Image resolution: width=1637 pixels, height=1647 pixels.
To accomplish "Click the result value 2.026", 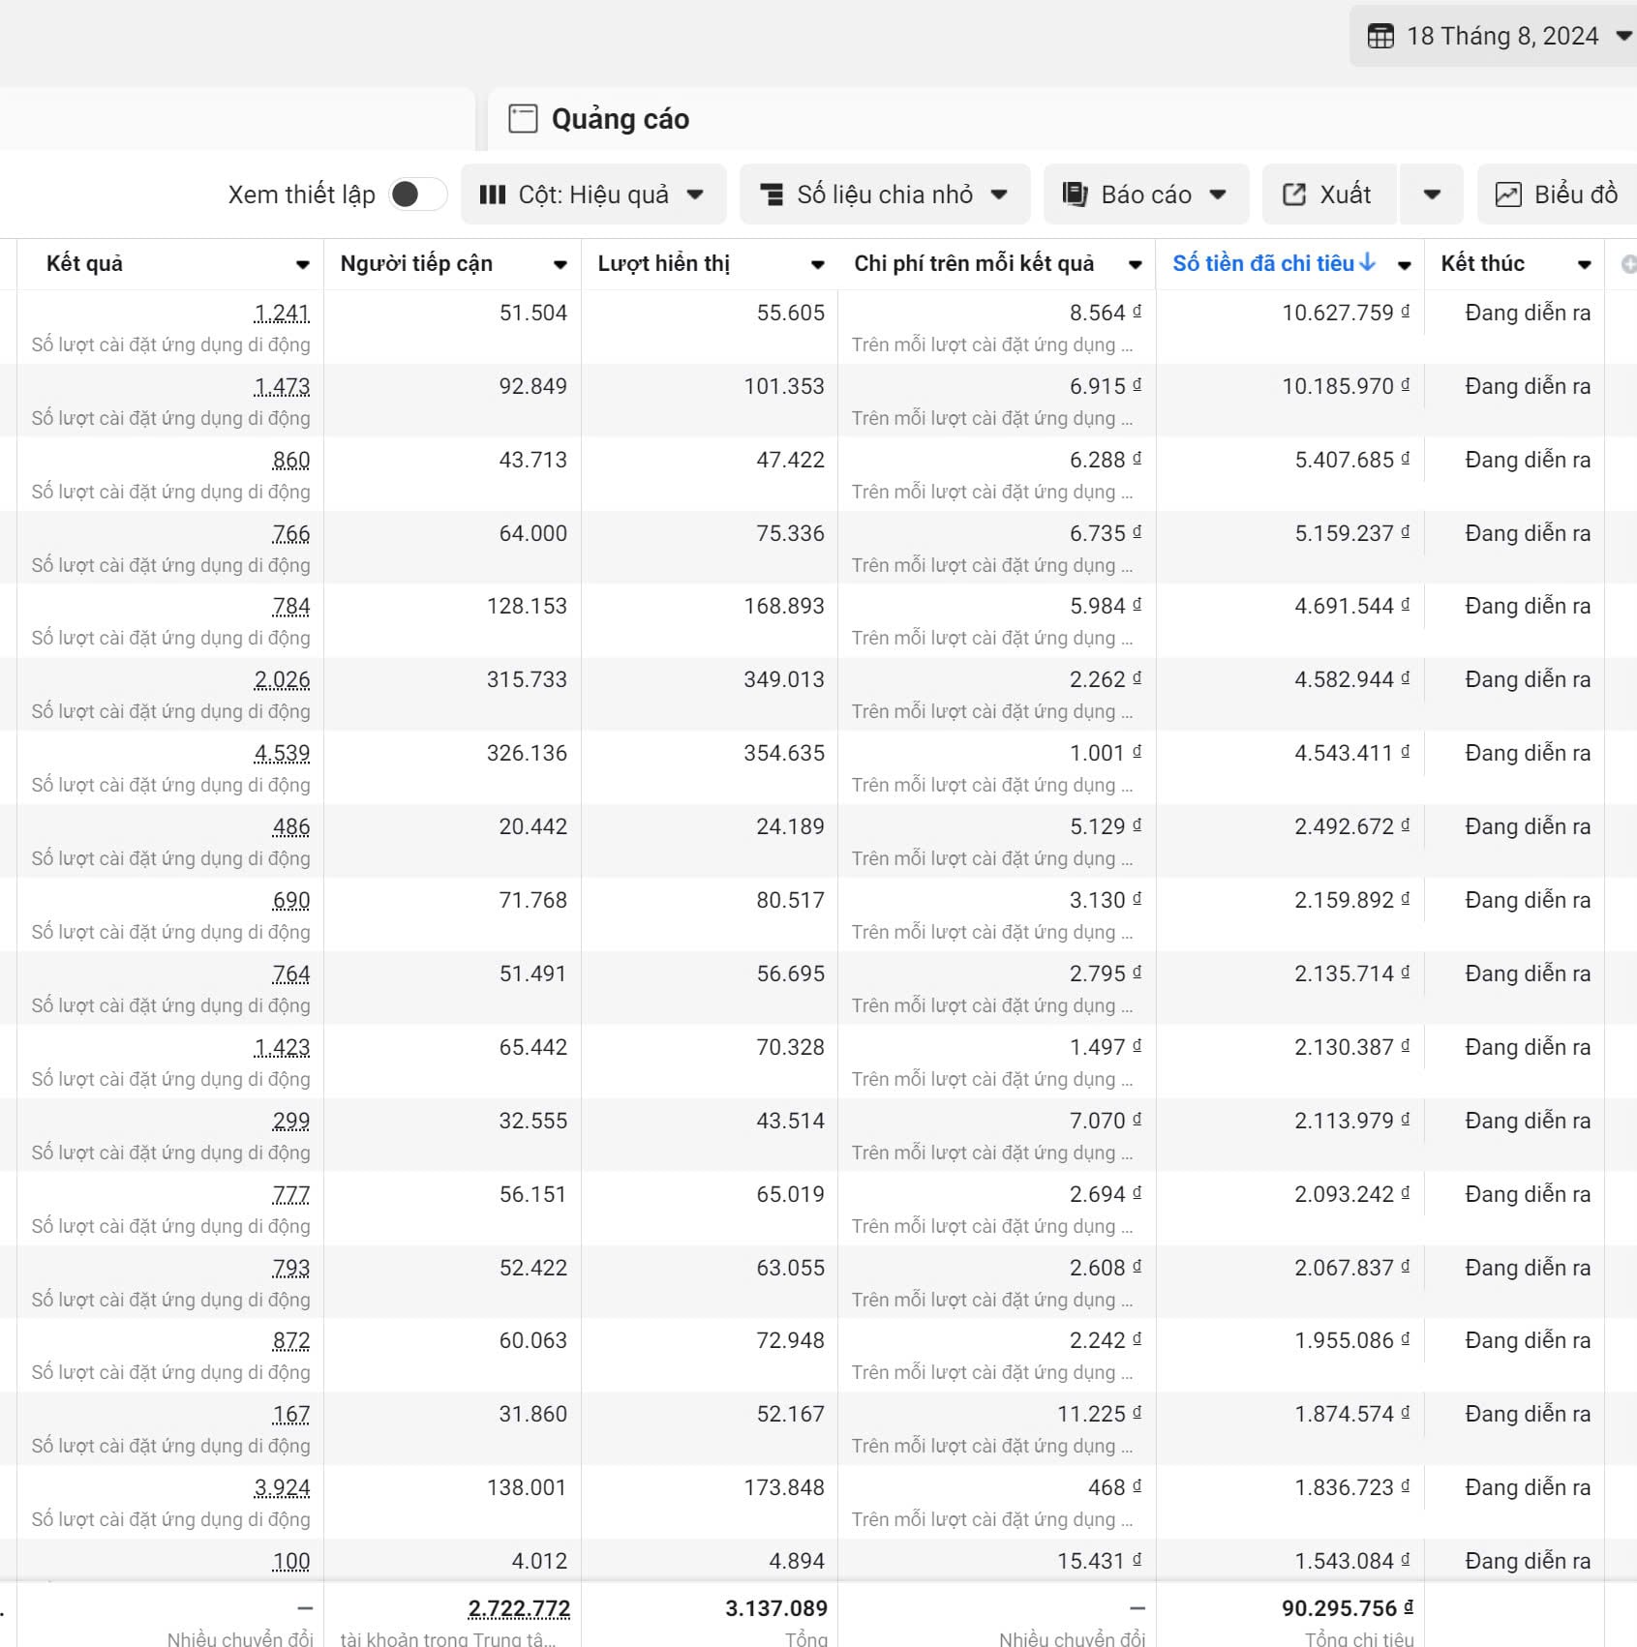I will coord(282,680).
